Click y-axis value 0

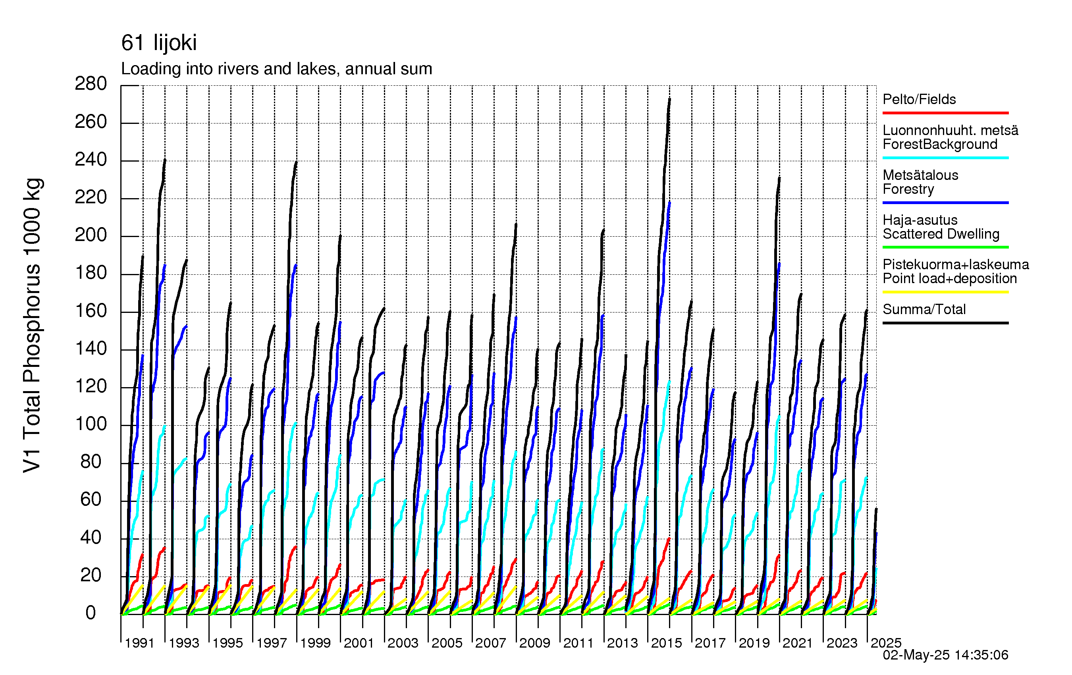tap(91, 613)
